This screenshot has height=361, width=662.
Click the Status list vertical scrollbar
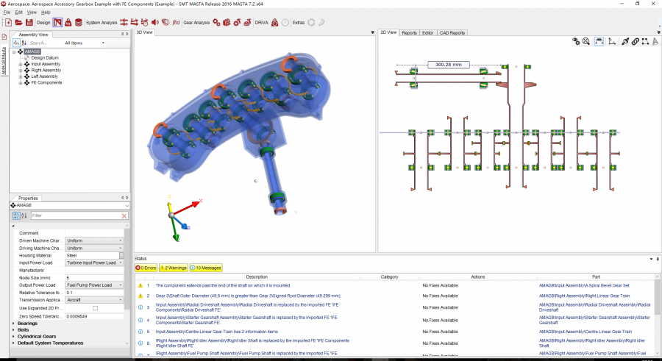658,315
